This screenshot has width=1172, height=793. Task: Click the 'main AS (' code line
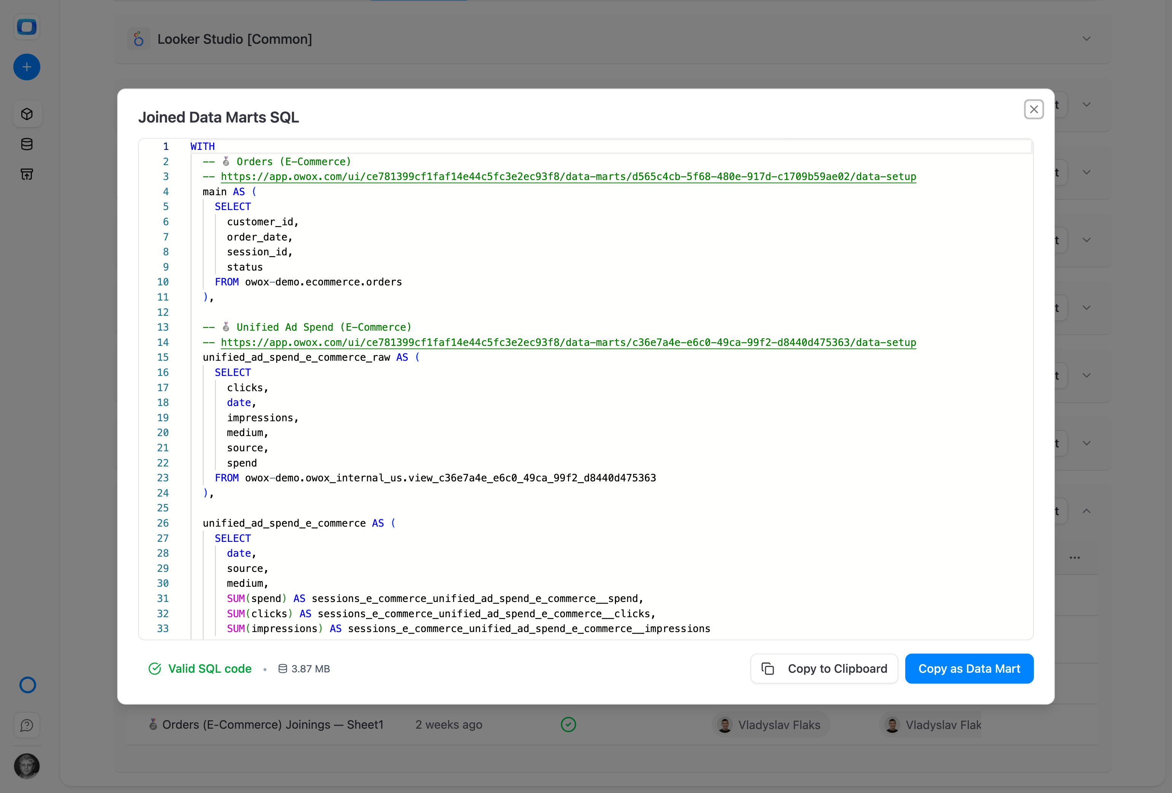229,192
